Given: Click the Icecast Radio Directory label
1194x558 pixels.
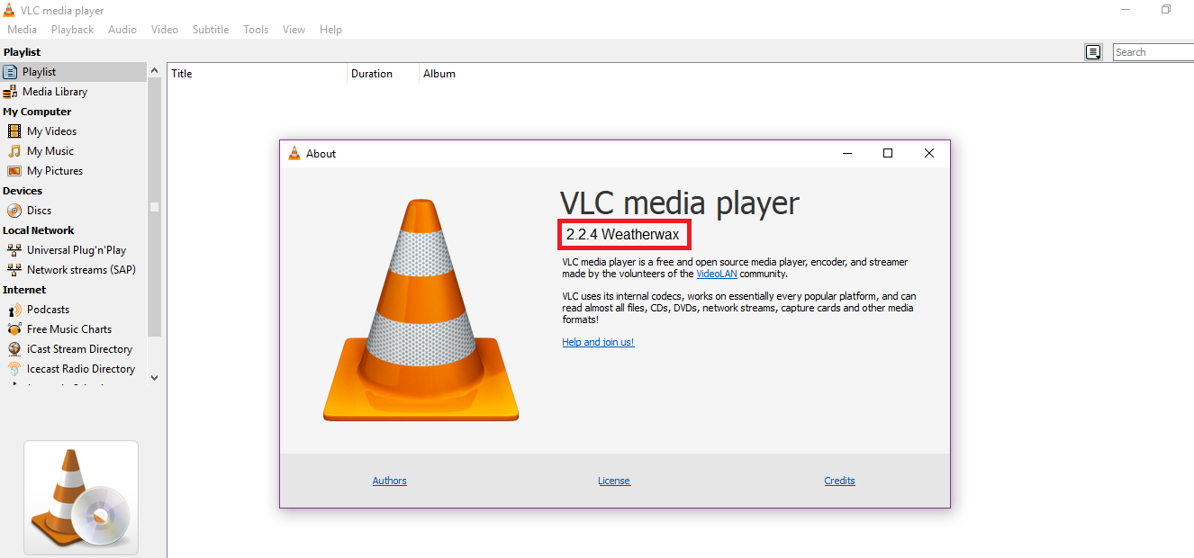Looking at the screenshot, I should pyautogui.click(x=81, y=369).
